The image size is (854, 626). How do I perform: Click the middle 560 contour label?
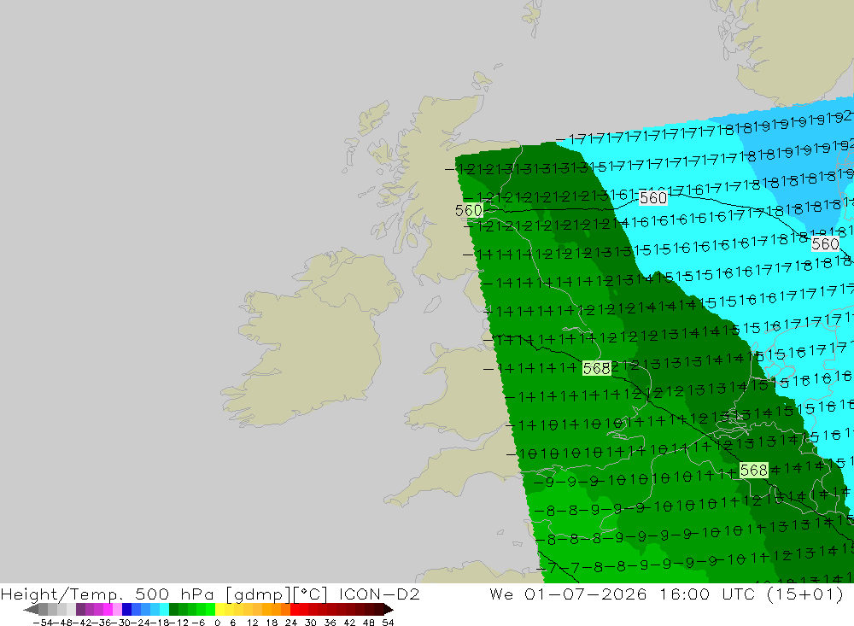click(x=653, y=198)
